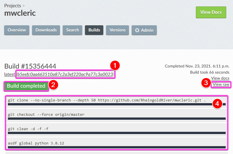Click the Build took 66 seconds text
Viewport: 233px width, 154px height.
pos(210,72)
